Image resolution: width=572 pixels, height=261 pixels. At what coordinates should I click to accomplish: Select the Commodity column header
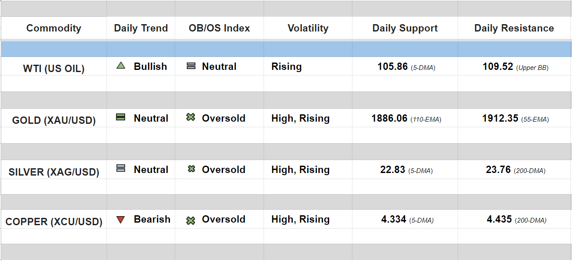(x=53, y=28)
